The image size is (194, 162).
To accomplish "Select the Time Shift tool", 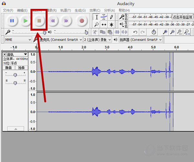I will pyautogui.click(x=104, y=24).
